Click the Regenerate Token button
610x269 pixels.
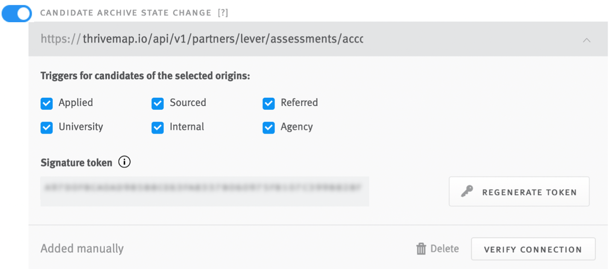519,192
